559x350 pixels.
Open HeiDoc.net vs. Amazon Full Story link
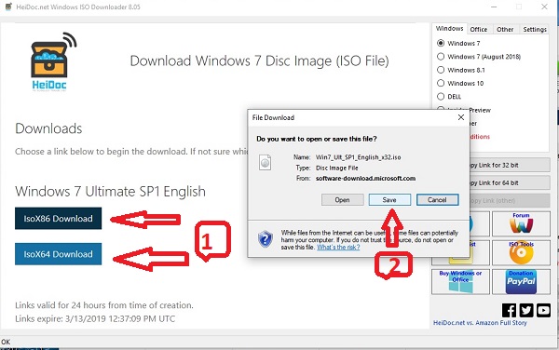click(480, 323)
